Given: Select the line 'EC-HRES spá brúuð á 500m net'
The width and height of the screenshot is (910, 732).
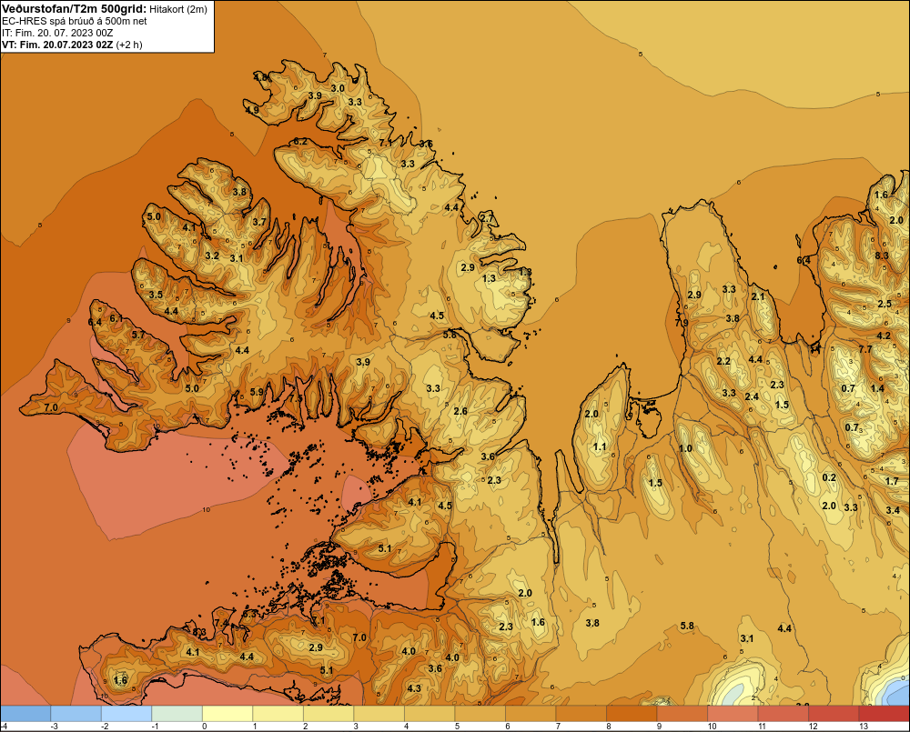Looking at the screenshot, I should [75, 21].
